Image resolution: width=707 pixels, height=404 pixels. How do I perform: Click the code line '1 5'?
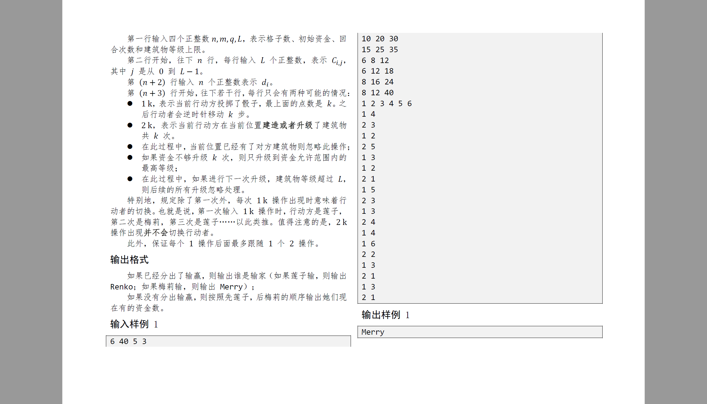368,190
